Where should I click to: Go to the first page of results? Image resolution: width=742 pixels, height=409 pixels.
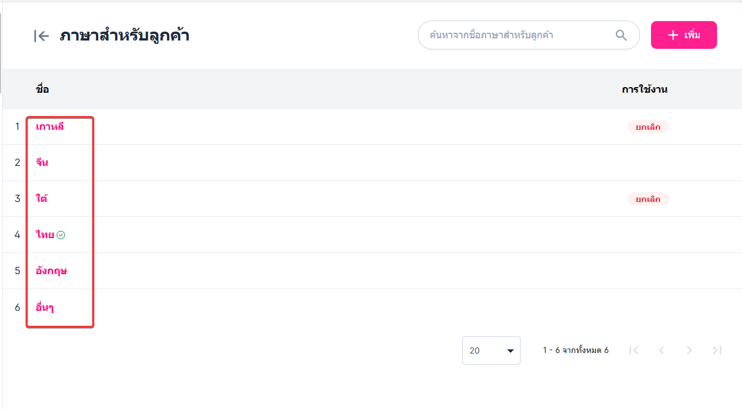coord(634,350)
